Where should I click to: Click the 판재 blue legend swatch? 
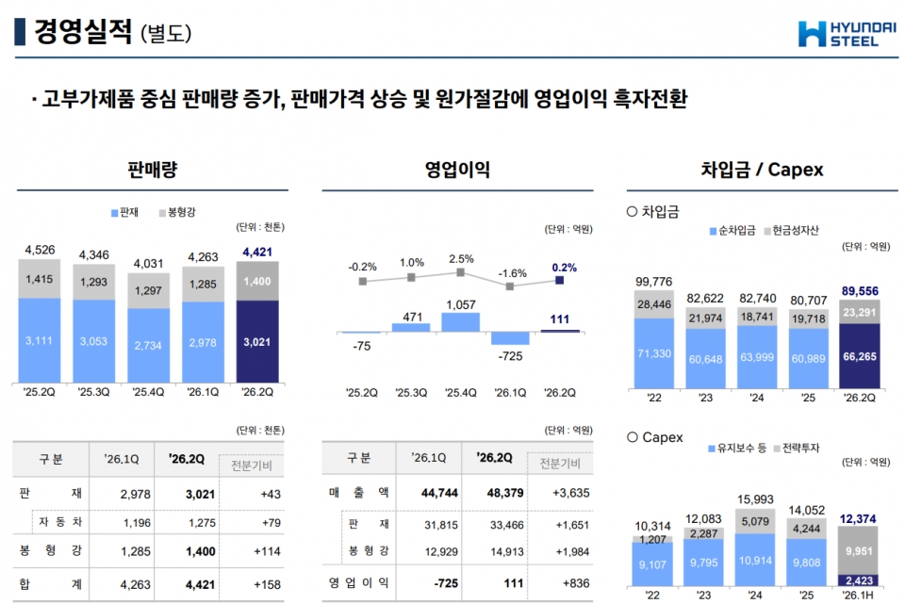coord(114,213)
